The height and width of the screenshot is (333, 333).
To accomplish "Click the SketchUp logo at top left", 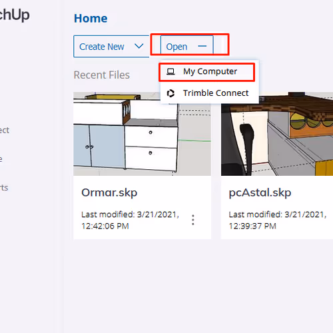I will [15, 15].
